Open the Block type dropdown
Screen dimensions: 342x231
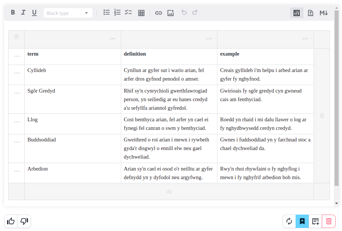pos(68,13)
